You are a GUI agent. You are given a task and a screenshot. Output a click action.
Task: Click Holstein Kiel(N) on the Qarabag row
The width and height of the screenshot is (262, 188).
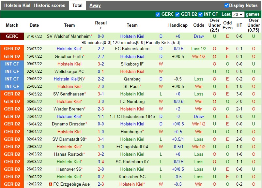[x=69, y=79]
